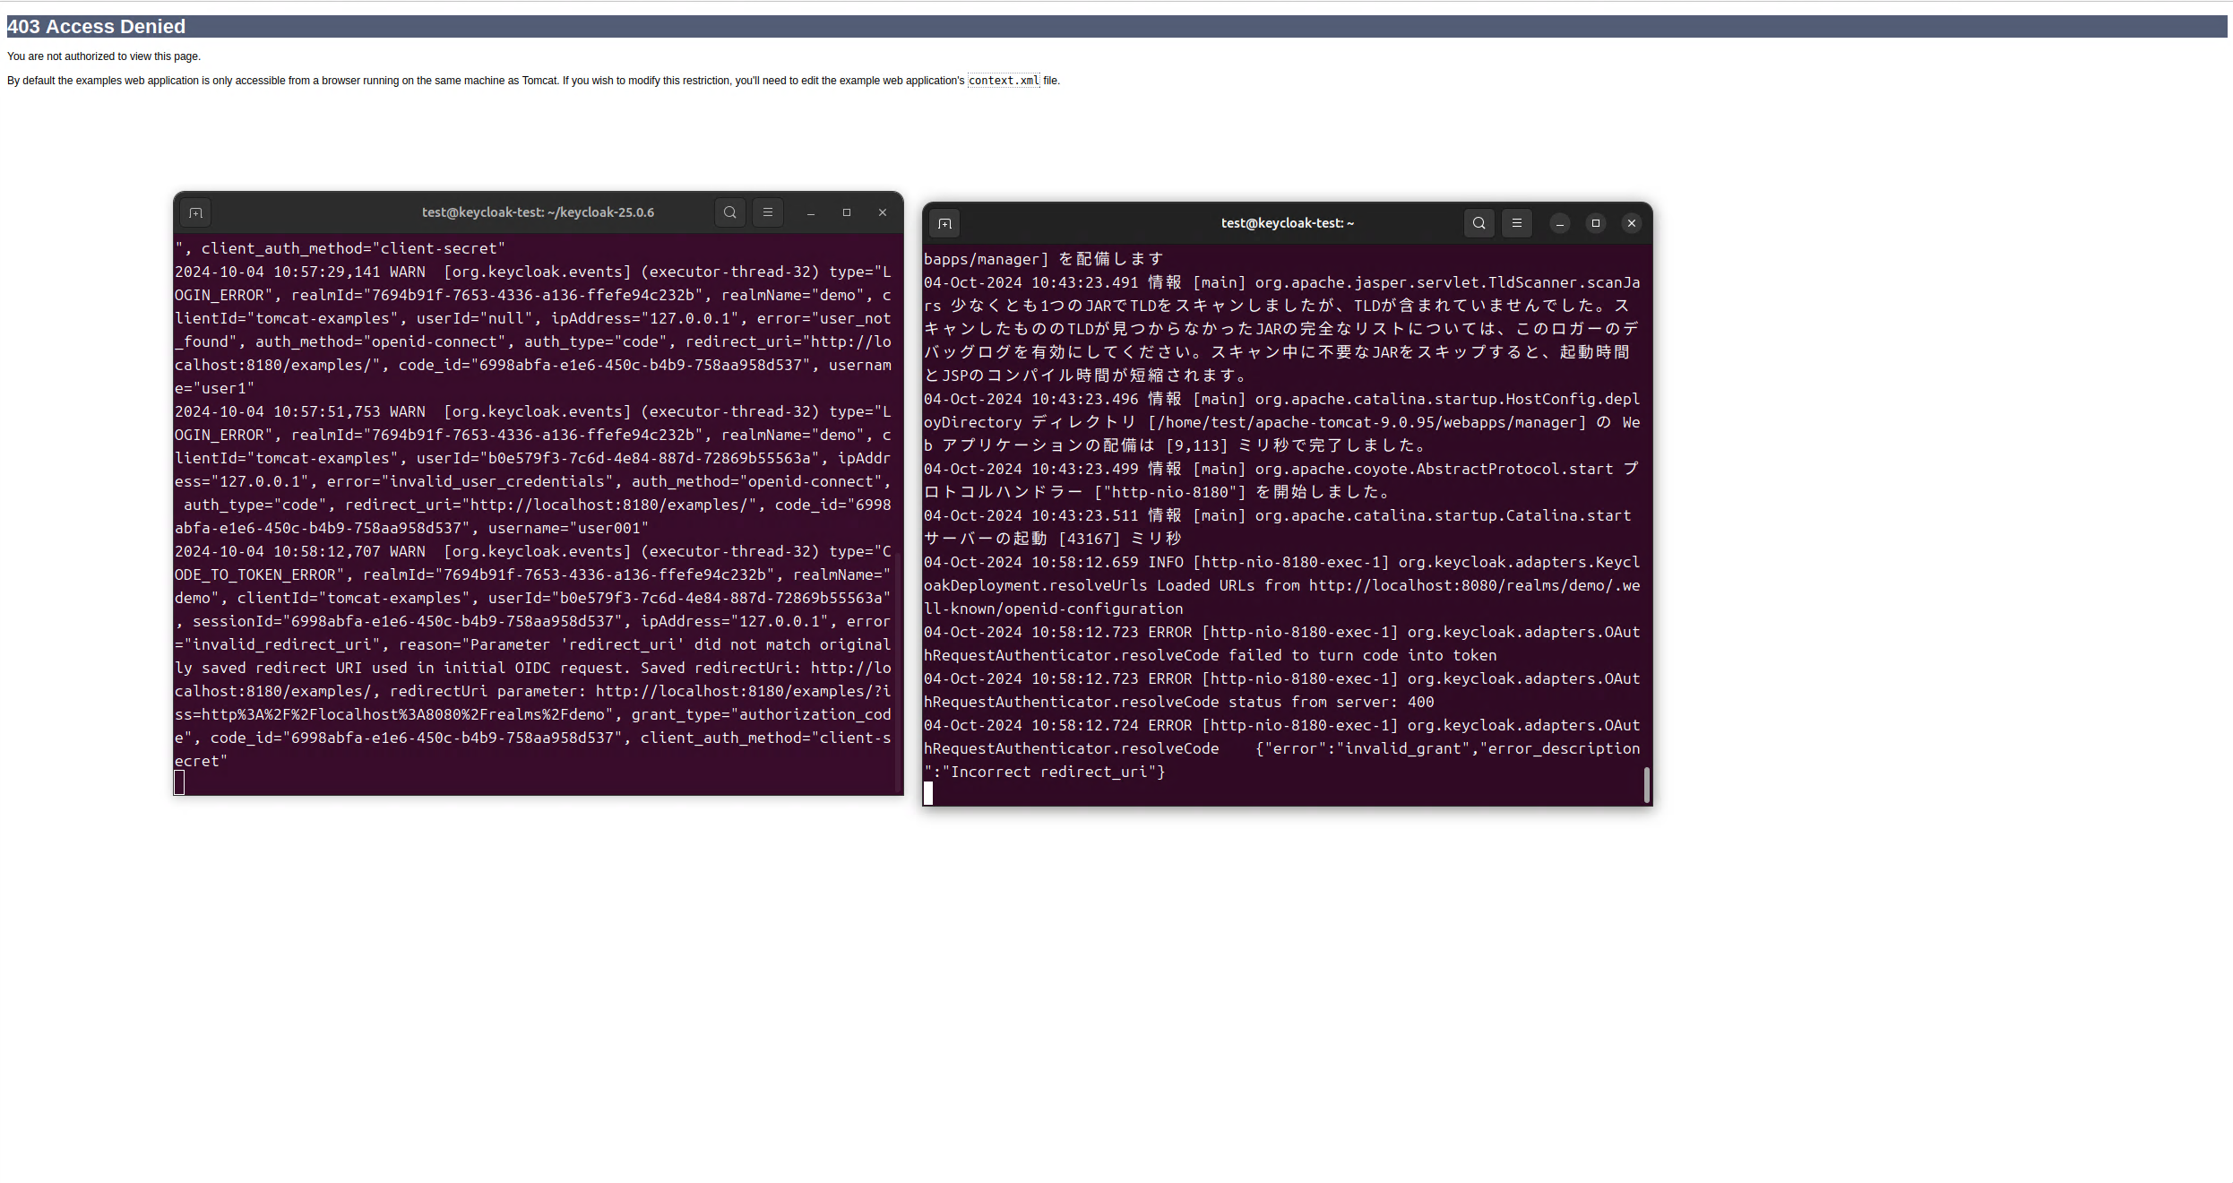Maximize the keycloak-25.0.6 terminal window
The image size is (2233, 1183).
pyautogui.click(x=847, y=212)
